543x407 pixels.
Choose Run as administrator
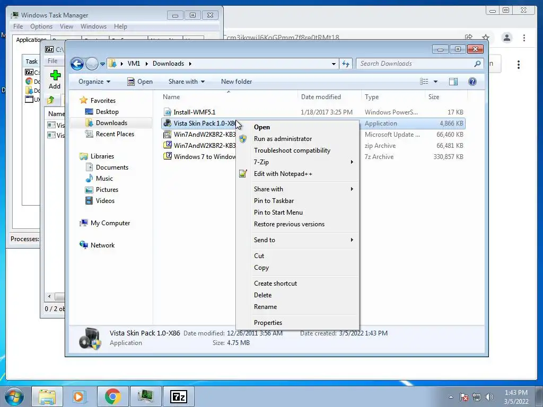pyautogui.click(x=297, y=139)
